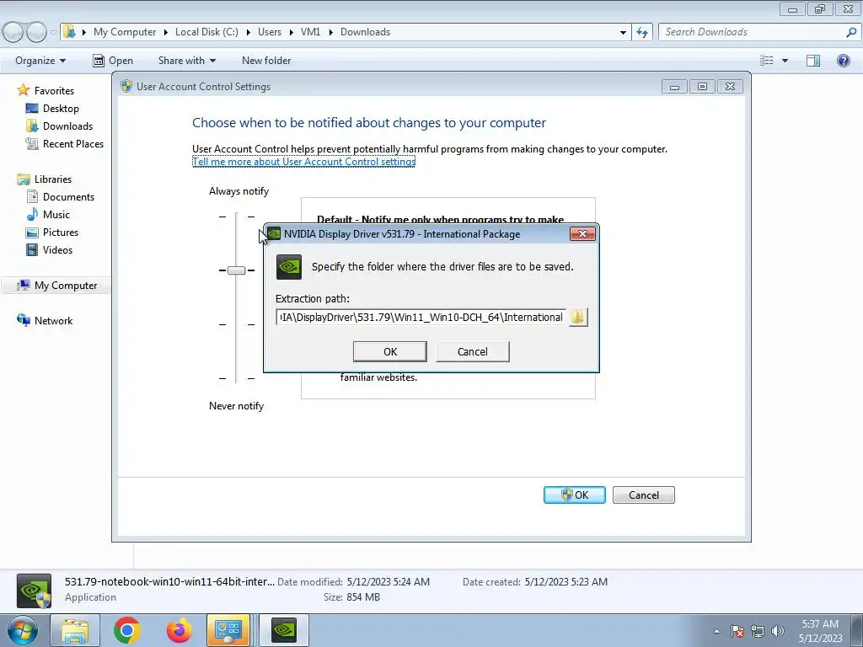Image resolution: width=863 pixels, height=647 pixels.
Task: Click OK in the NVIDIA extraction dialog
Action: tap(389, 351)
